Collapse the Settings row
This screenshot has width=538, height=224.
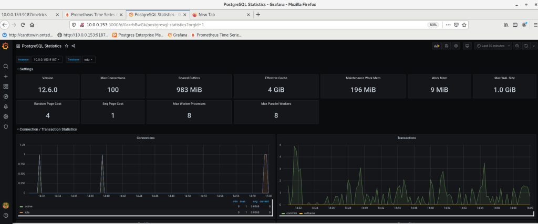click(25, 69)
